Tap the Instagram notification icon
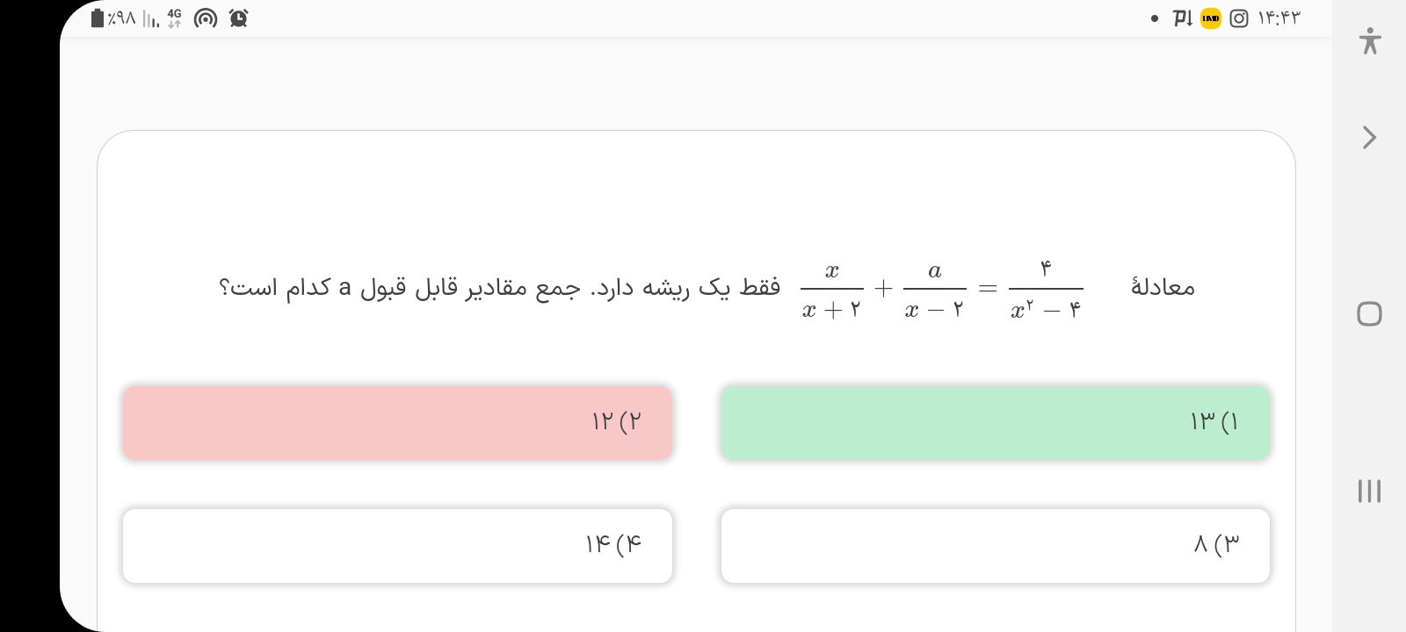1406x632 pixels. click(x=1239, y=18)
